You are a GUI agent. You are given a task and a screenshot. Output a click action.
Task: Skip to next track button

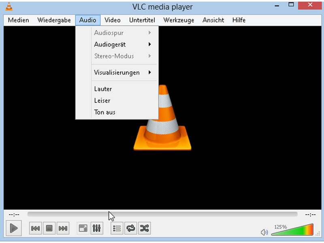63,228
